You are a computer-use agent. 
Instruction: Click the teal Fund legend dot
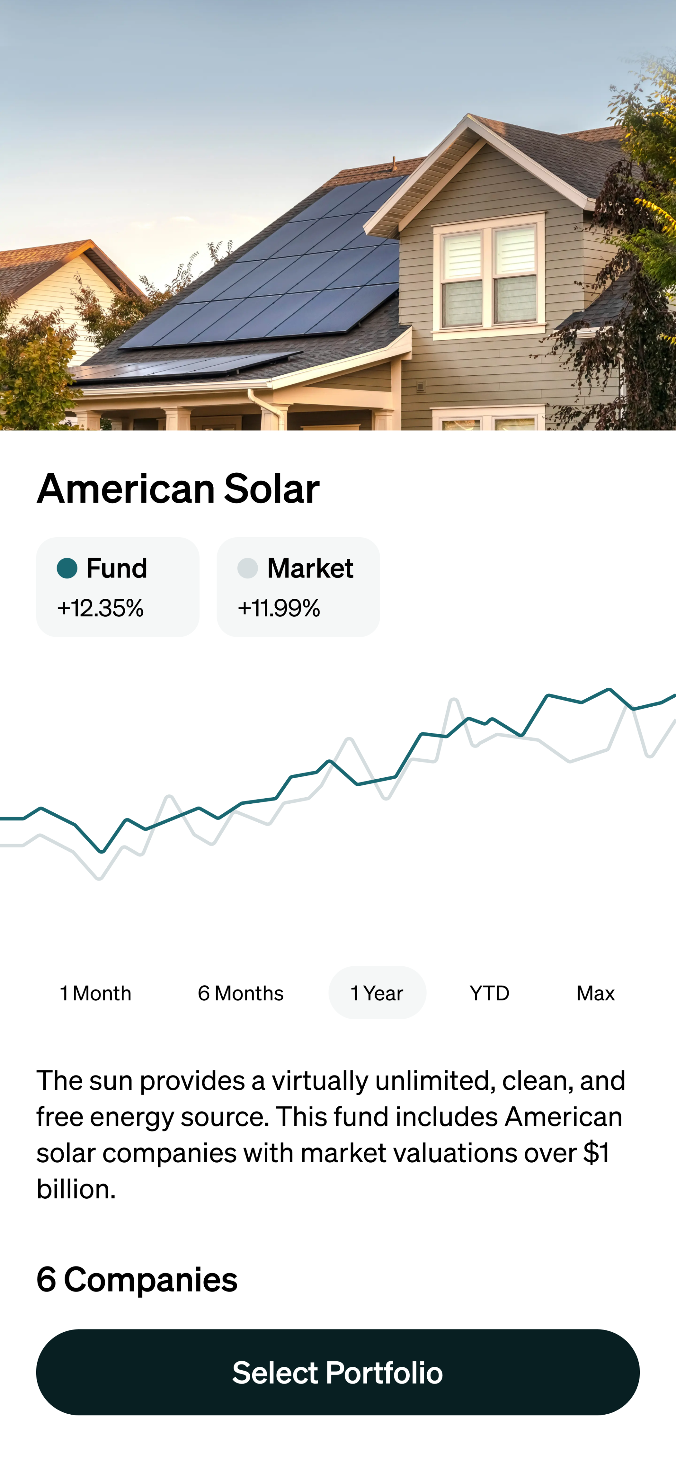(x=67, y=568)
